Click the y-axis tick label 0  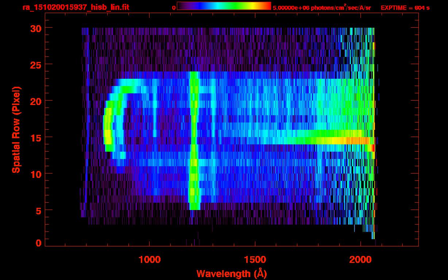[38, 243]
